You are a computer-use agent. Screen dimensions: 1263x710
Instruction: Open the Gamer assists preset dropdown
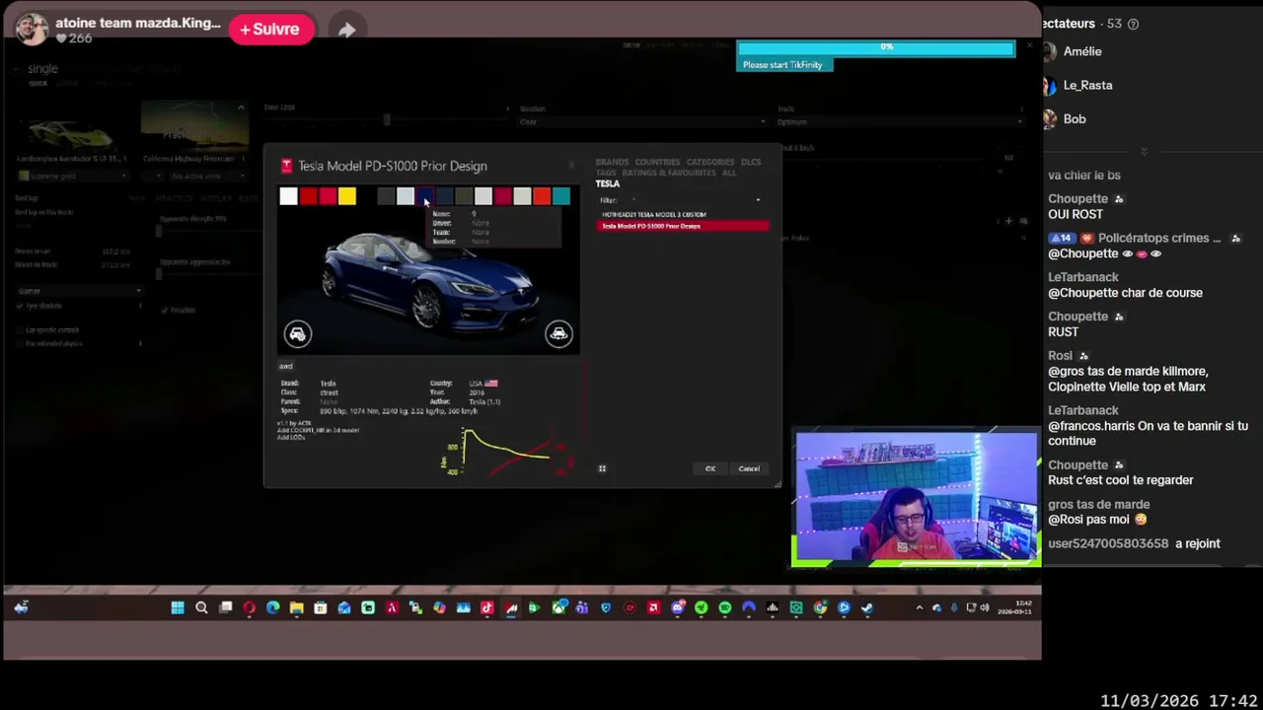(79, 291)
